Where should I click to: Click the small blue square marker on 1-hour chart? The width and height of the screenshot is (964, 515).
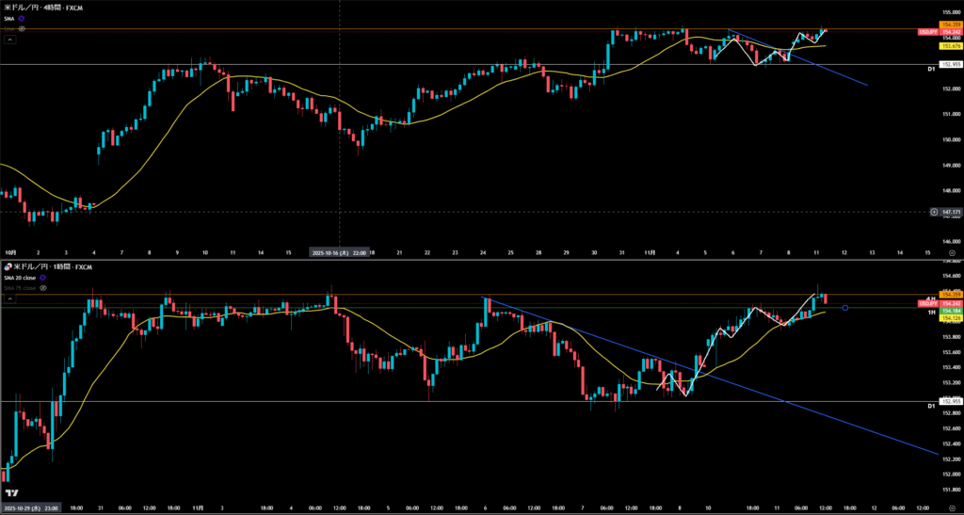point(845,307)
